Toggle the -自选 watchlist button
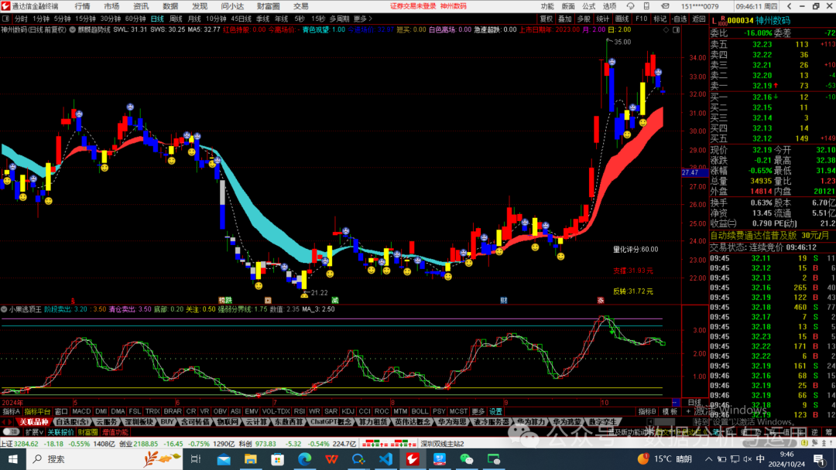The width and height of the screenshot is (836, 470). click(x=679, y=19)
